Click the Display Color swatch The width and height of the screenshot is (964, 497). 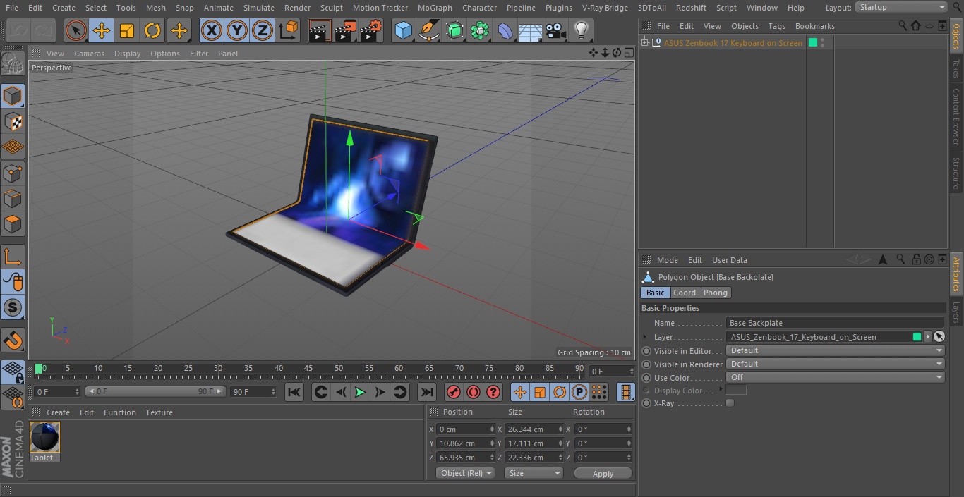click(736, 390)
